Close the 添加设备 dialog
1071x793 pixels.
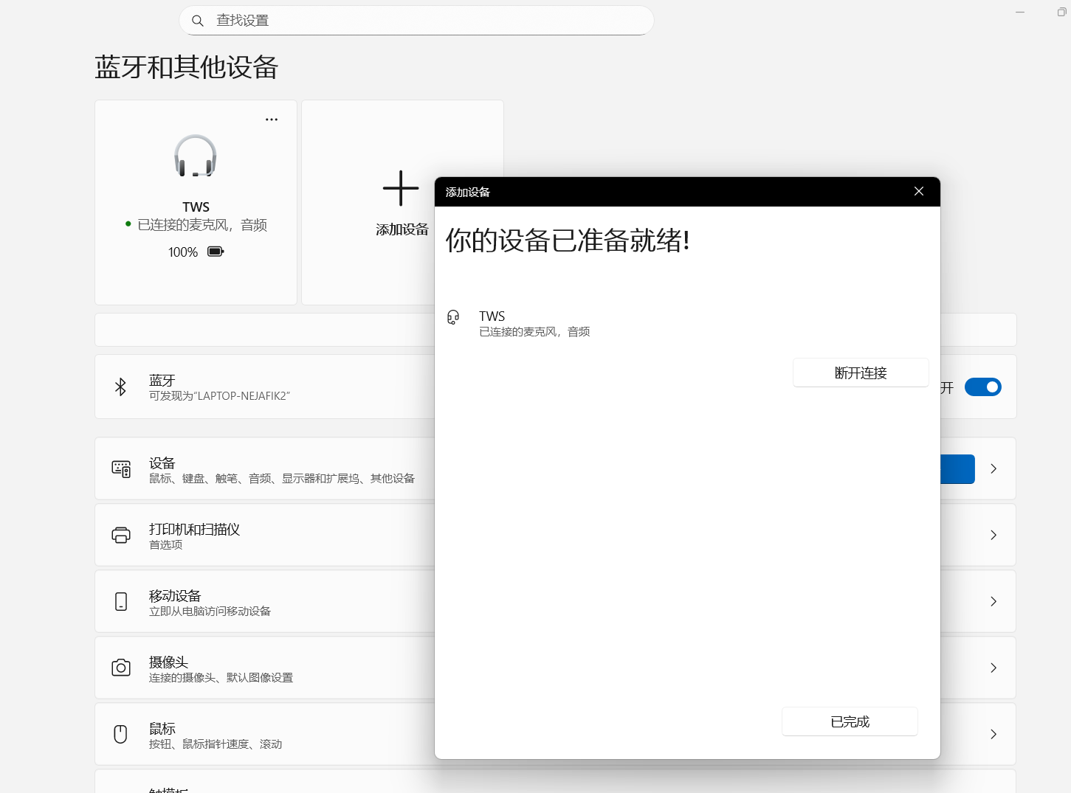pos(919,191)
